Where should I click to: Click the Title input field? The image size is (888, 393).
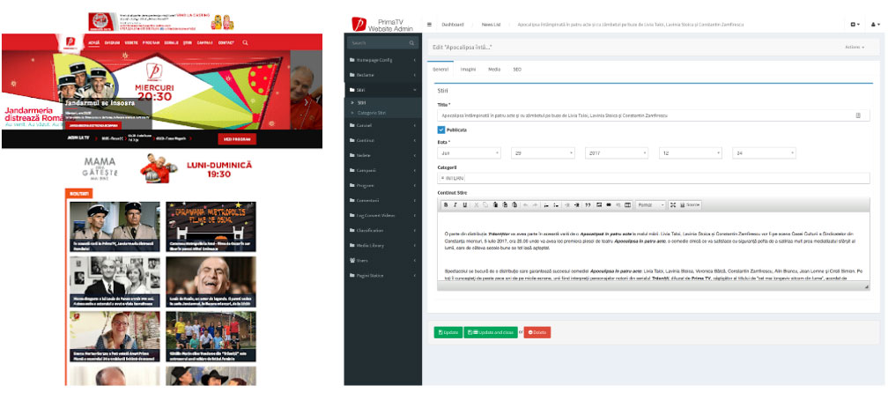click(647, 115)
